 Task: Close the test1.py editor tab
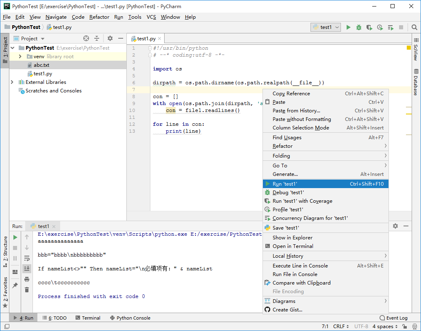coord(159,39)
